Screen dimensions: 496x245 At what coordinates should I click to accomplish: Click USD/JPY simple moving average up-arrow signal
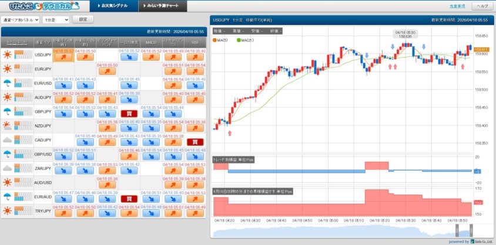(x=63, y=57)
